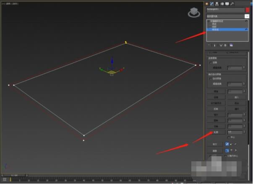Open the Hierarchy panel tab
Viewport: 253px width, 184px height.
(216, 3)
